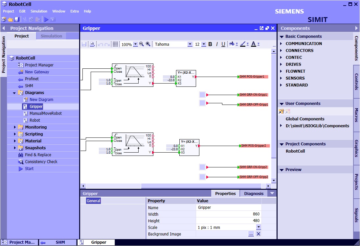Clear Background Image with the X icon
Image resolution: width=360 pixels, height=246 pixels.
(258, 234)
